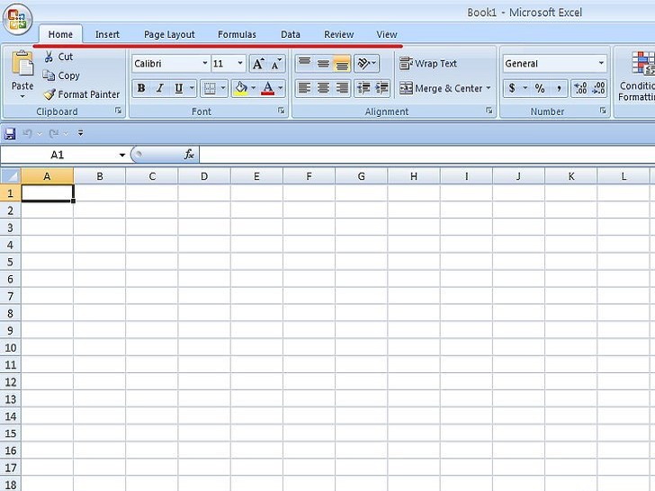Toggle italic formatting

point(159,88)
